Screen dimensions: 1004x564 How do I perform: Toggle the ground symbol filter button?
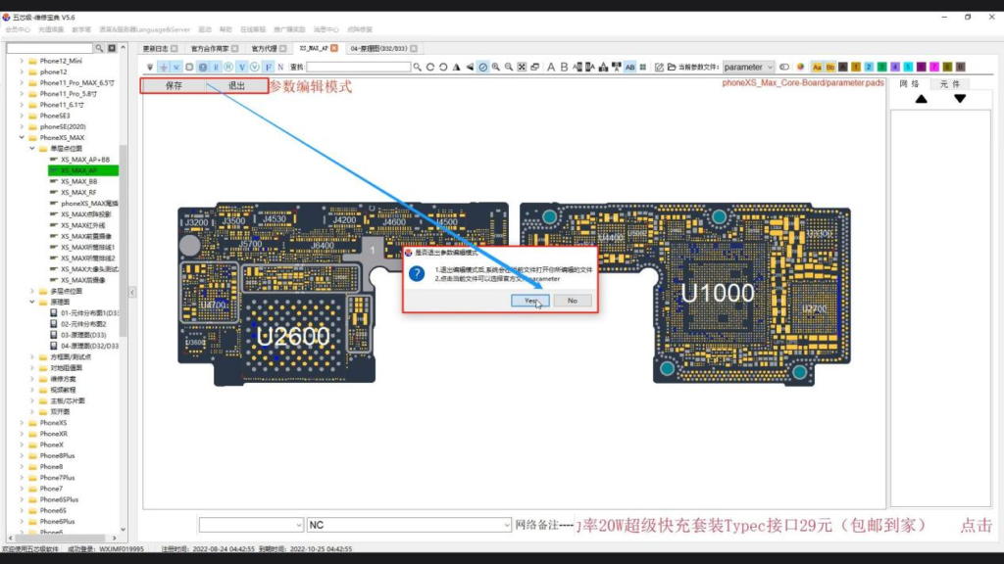164,68
